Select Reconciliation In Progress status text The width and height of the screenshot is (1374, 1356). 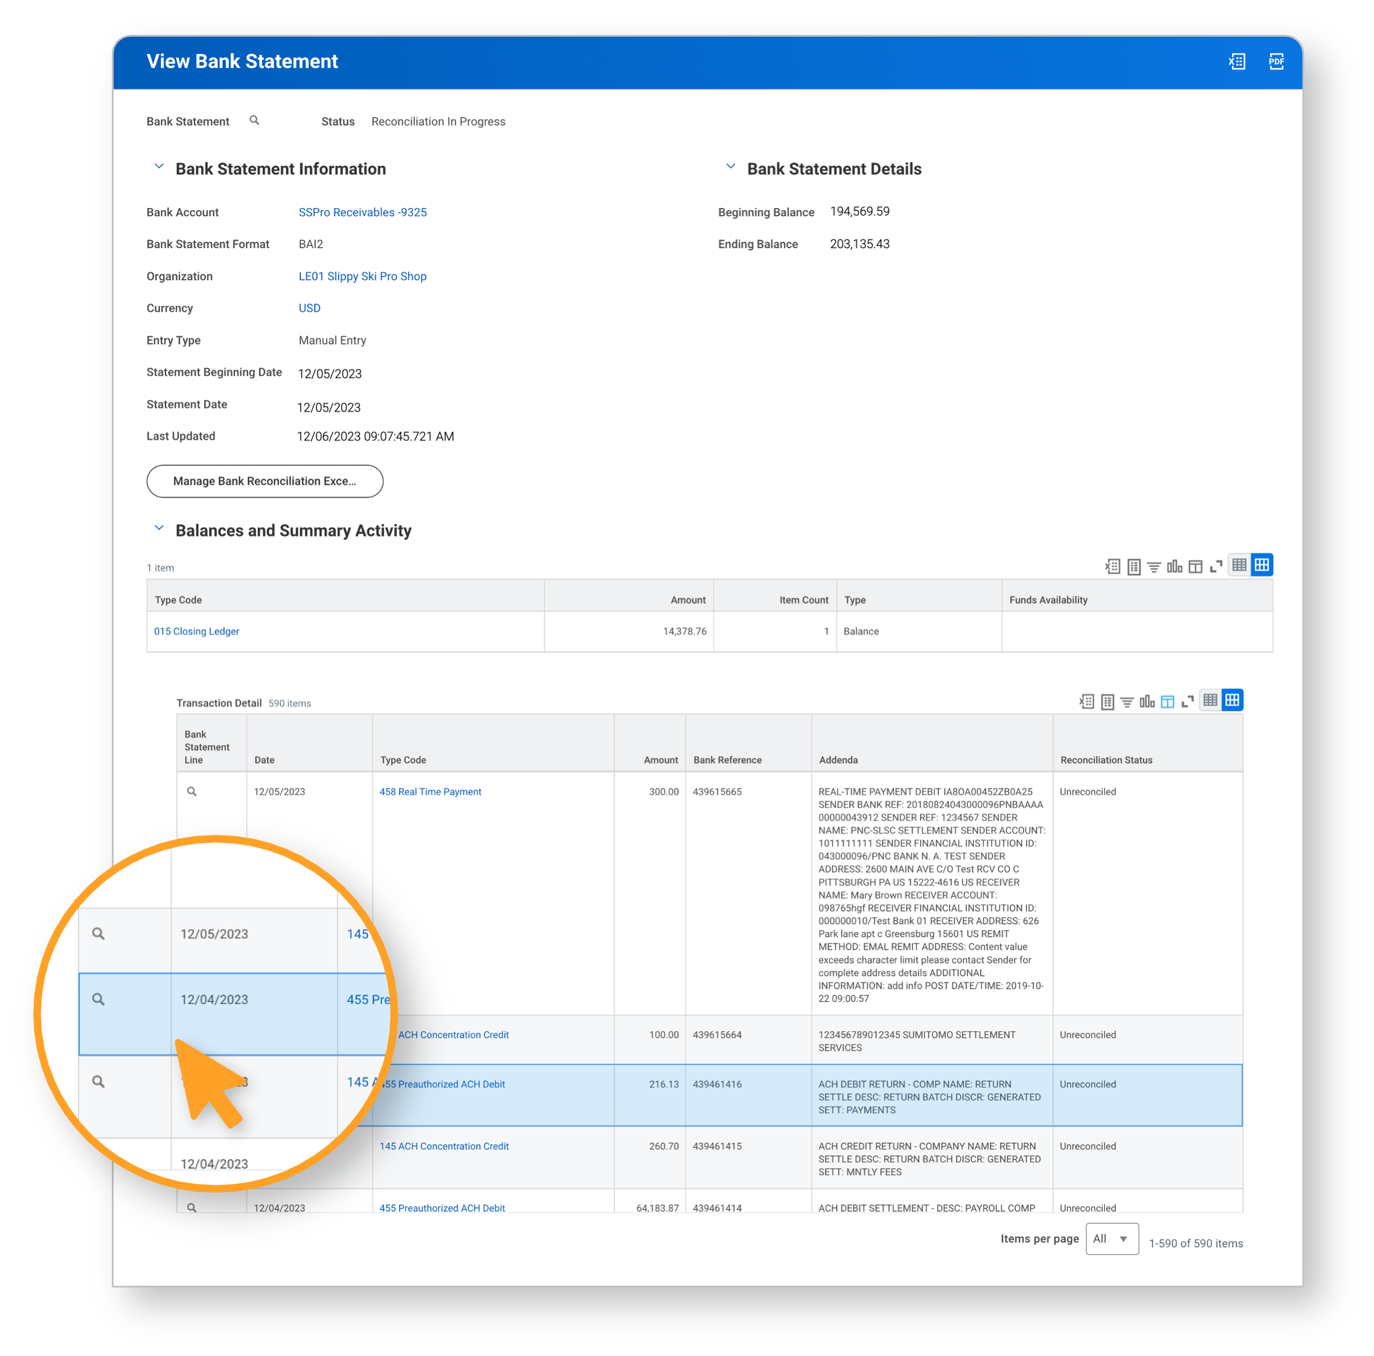(438, 122)
